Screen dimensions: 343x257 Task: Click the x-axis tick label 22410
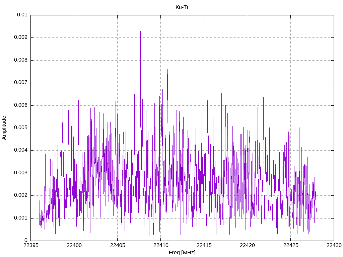click(160, 245)
